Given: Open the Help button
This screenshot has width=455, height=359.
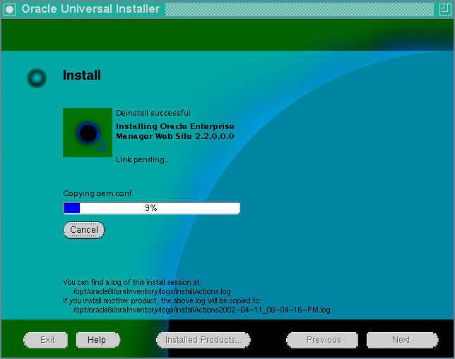Looking at the screenshot, I should [98, 340].
